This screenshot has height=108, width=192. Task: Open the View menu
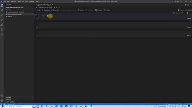pyautogui.click(x=19, y=1)
